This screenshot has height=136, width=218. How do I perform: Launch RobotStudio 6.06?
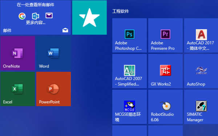coord(165,107)
